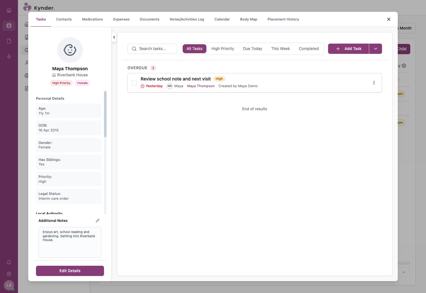The height and width of the screenshot is (293, 426).
Task: Click the house icon beside Riverbank House
Action: pos(54,75)
